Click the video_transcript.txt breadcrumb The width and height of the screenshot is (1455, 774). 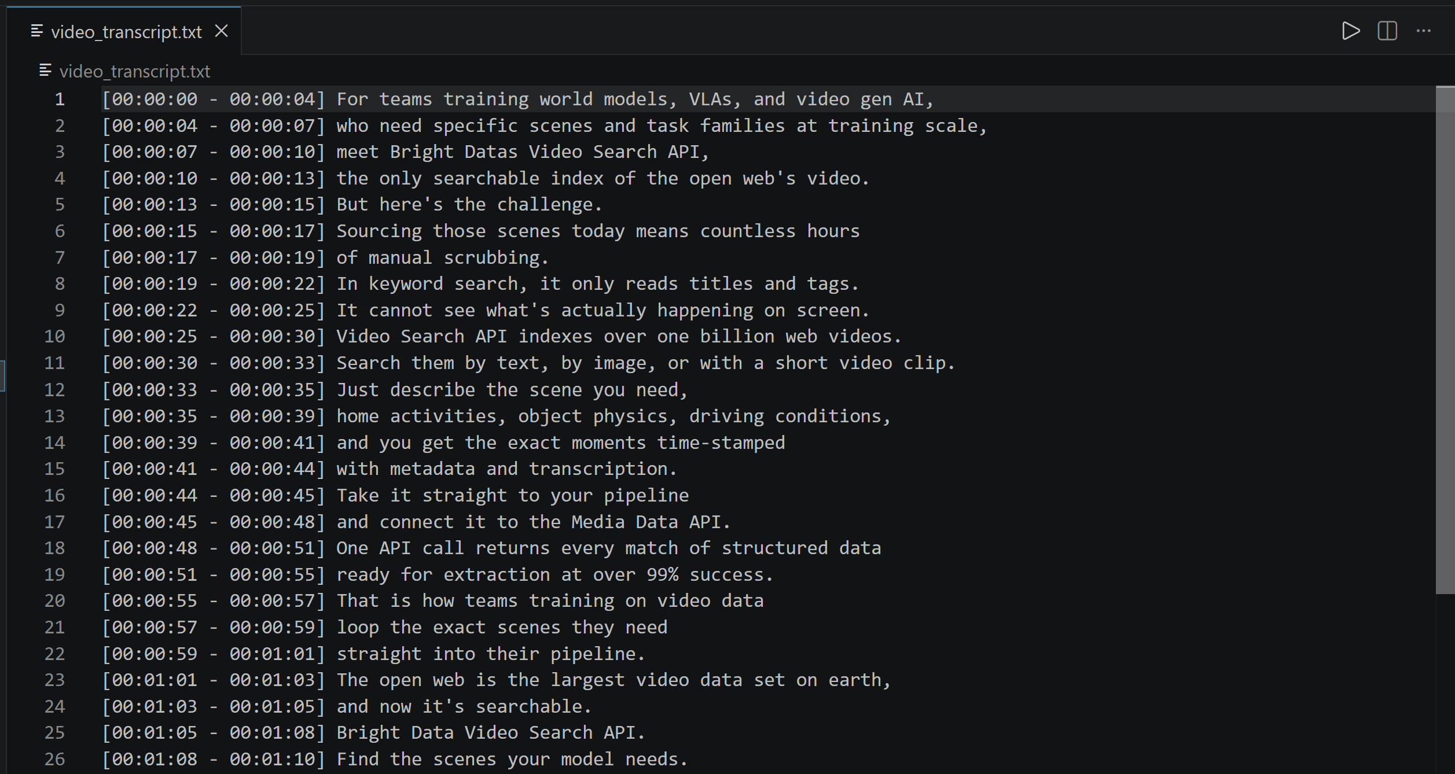click(x=135, y=71)
